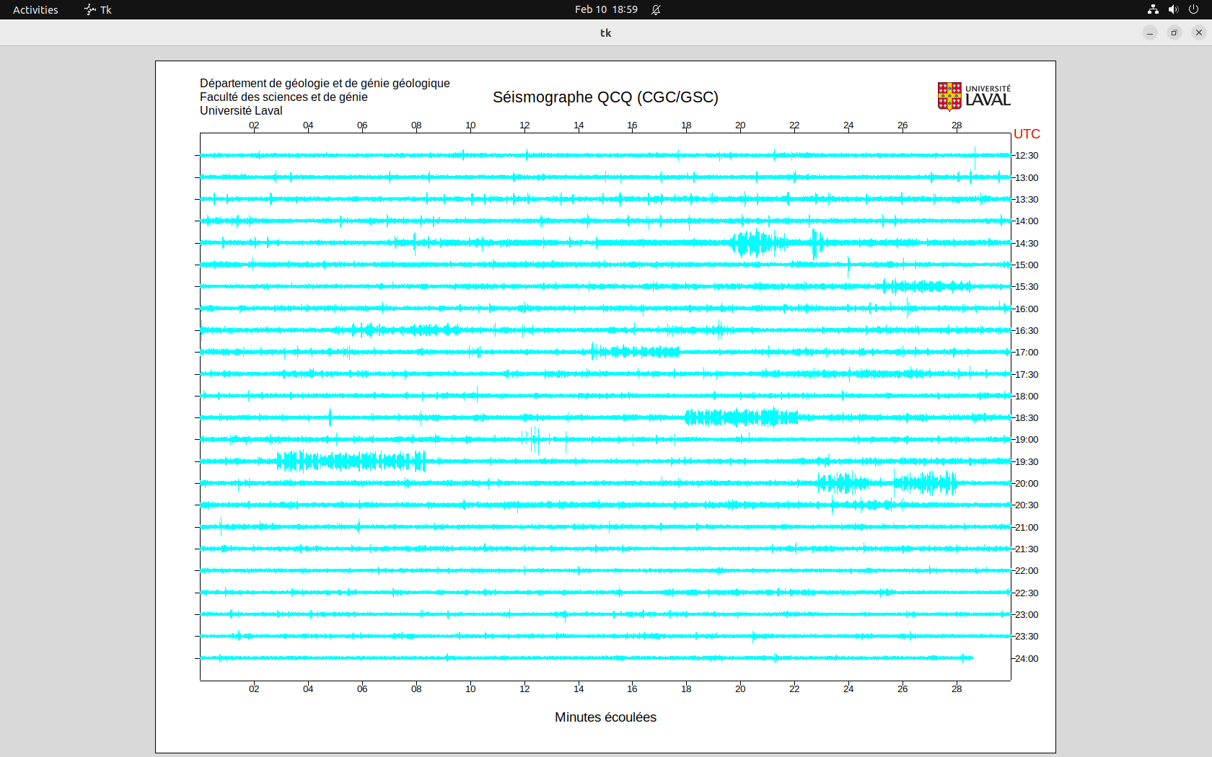Minimize the tk window
This screenshot has width=1212, height=757.
(1150, 32)
